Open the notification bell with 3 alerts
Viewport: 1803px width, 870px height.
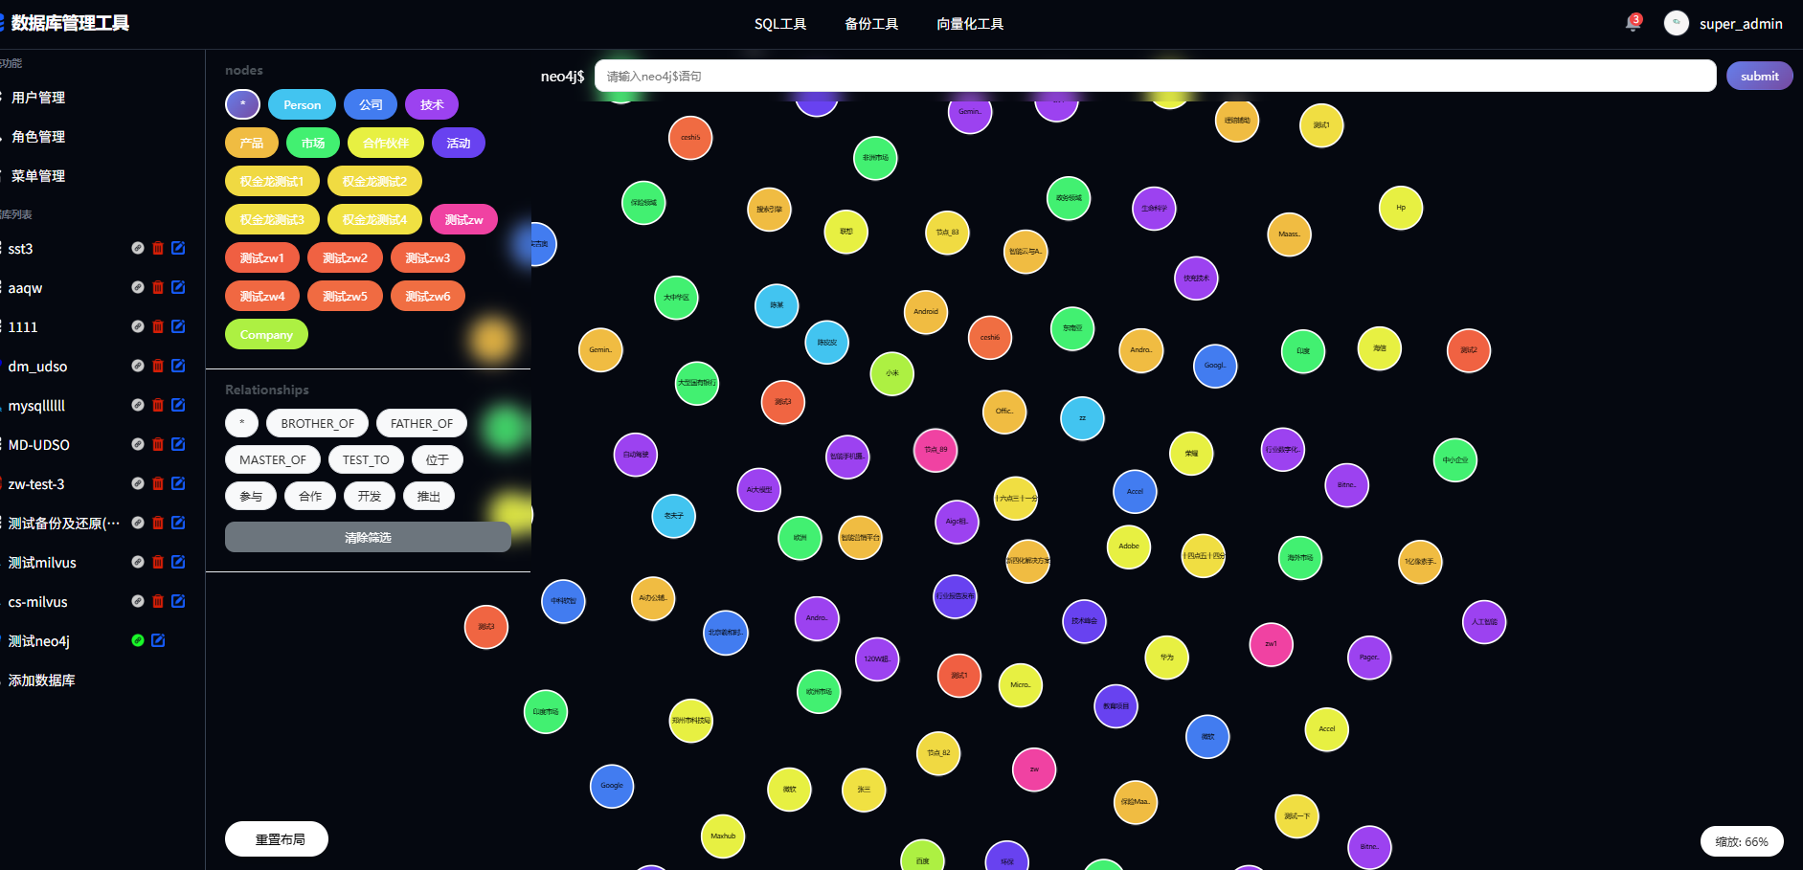point(1633,23)
